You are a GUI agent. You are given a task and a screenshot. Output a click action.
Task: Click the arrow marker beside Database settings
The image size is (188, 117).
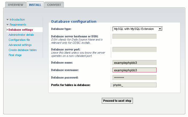[x=7, y=30]
